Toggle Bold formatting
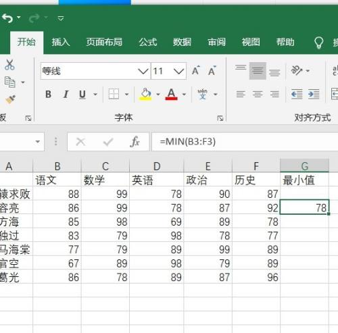The image size is (338, 333). coord(48,94)
